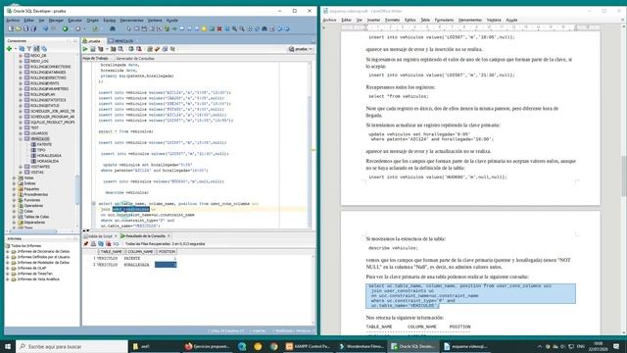Click the Open folder icon in SQL Developer toolbar
Screen dimensions: 627x353
pos(19,28)
